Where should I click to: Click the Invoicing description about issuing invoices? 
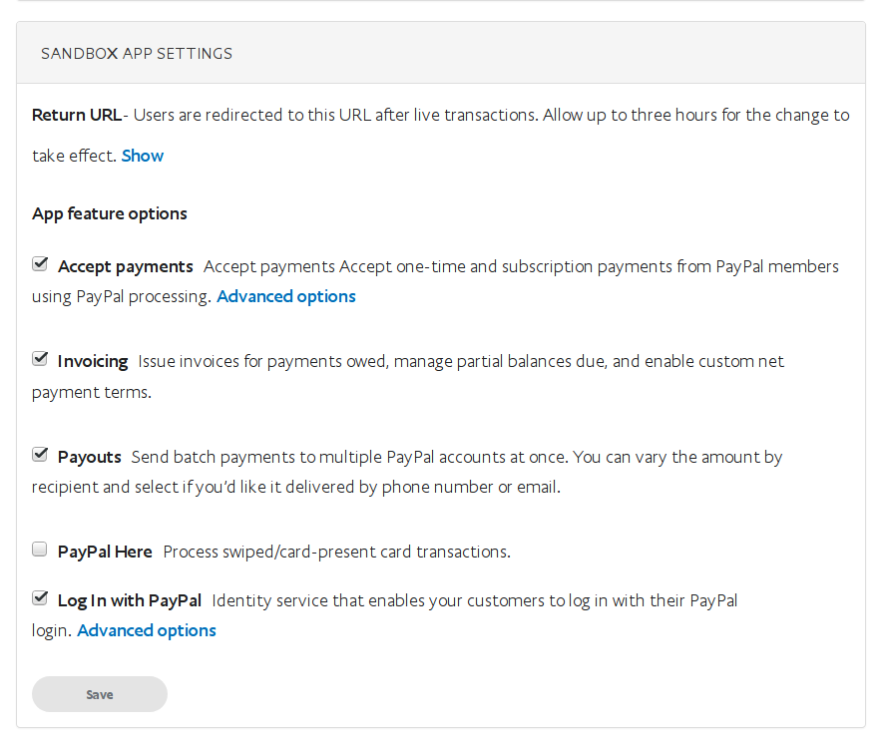pyautogui.click(x=459, y=361)
